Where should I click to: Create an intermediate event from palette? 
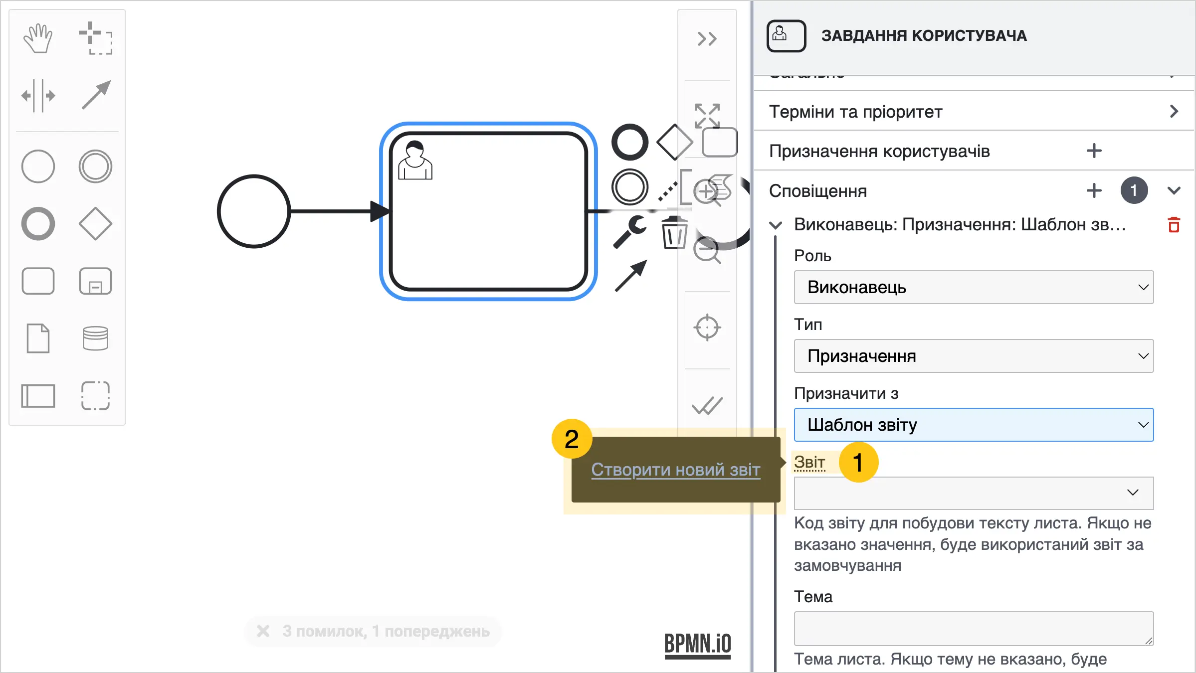pyautogui.click(x=95, y=167)
